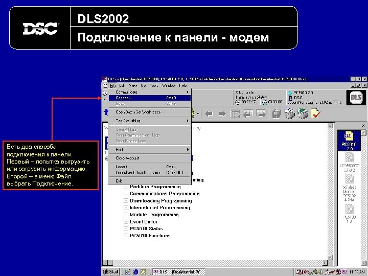Open the Print submenu
Viewport: 368px width, 276px height.
(x=150, y=149)
